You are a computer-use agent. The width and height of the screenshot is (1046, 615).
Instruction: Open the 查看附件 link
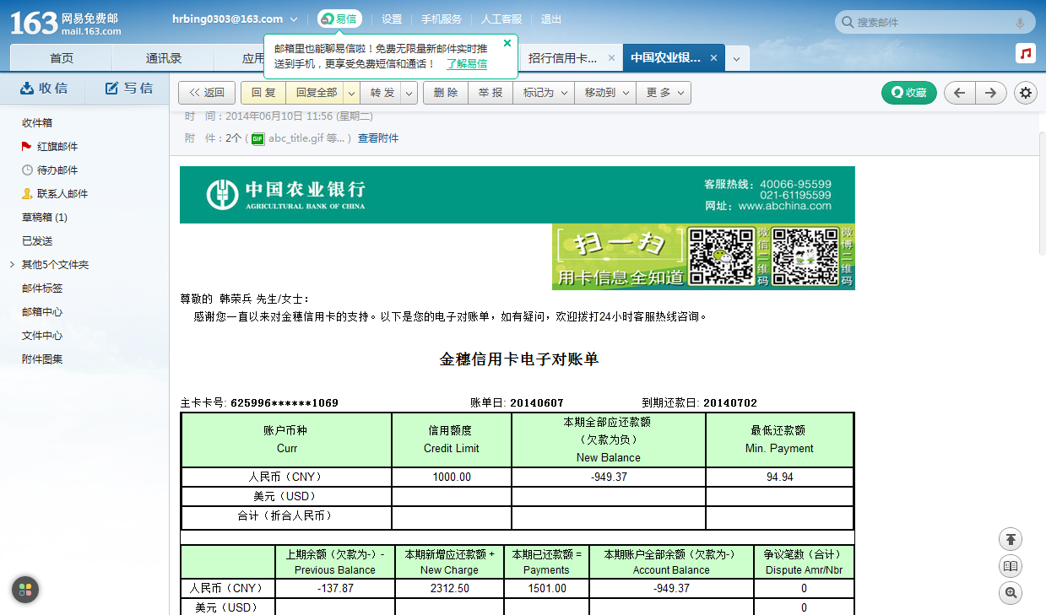pyautogui.click(x=377, y=138)
